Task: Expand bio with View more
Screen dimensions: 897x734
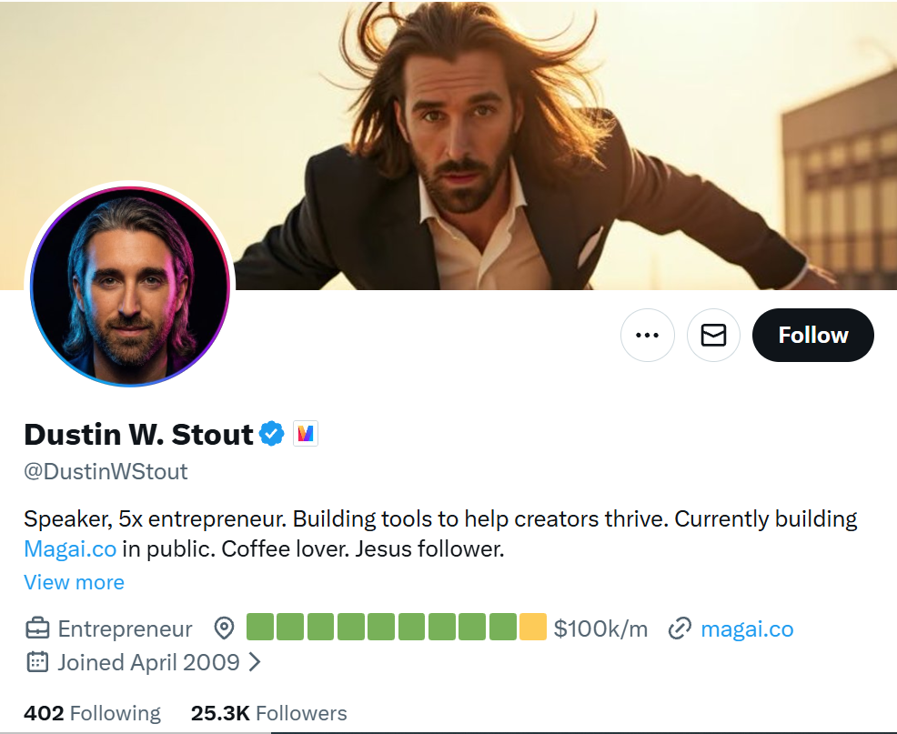Action: click(74, 582)
